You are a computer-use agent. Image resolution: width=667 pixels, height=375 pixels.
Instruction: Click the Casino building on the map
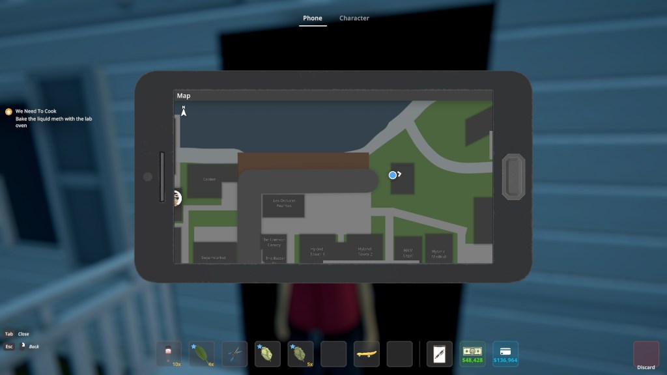(210, 180)
